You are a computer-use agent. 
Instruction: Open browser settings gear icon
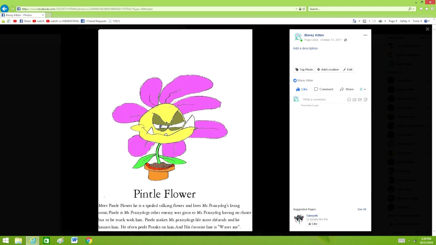pos(432,9)
